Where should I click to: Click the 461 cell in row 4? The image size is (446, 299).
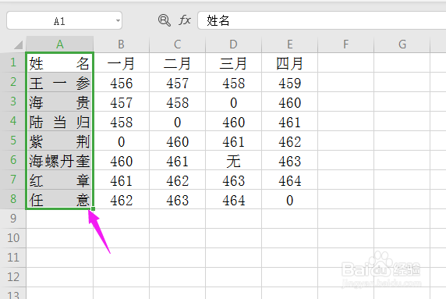pyautogui.click(x=289, y=121)
